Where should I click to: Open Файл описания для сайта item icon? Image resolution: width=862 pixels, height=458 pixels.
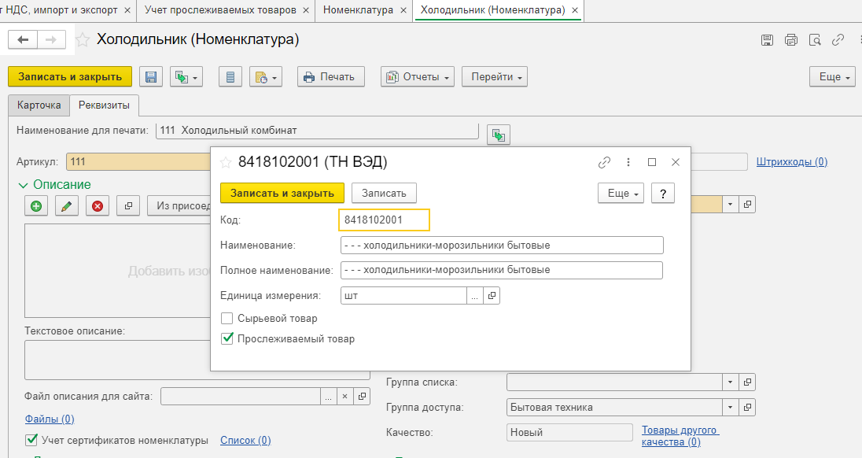[362, 397]
